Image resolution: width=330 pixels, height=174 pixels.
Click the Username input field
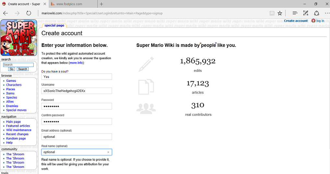click(x=77, y=91)
